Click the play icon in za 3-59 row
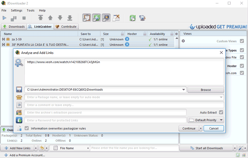 (x=127, y=39)
